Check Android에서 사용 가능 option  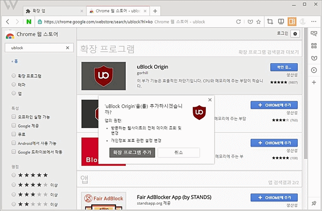(x=14, y=143)
